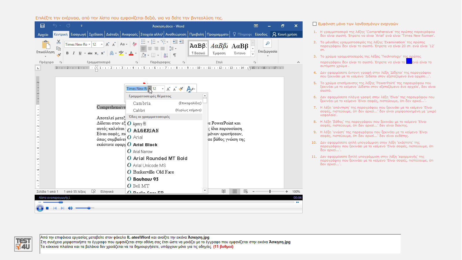Open the Γραμματοσειρά dialog launcher

pyautogui.click(x=137, y=62)
